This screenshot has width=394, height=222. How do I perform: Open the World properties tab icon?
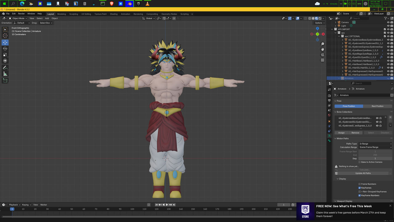329,115
